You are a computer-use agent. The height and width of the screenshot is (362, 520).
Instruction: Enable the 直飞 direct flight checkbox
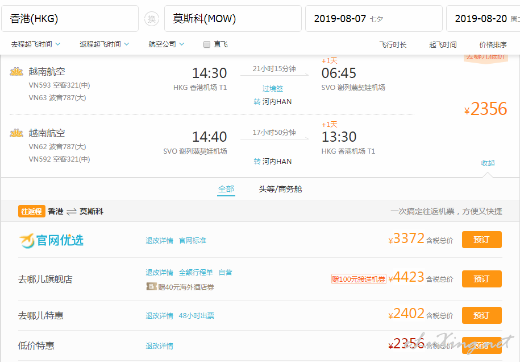207,44
